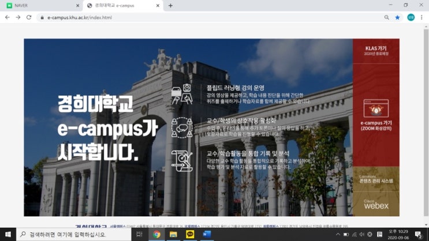
Task: Open the Windows Start menu
Action: [8, 235]
